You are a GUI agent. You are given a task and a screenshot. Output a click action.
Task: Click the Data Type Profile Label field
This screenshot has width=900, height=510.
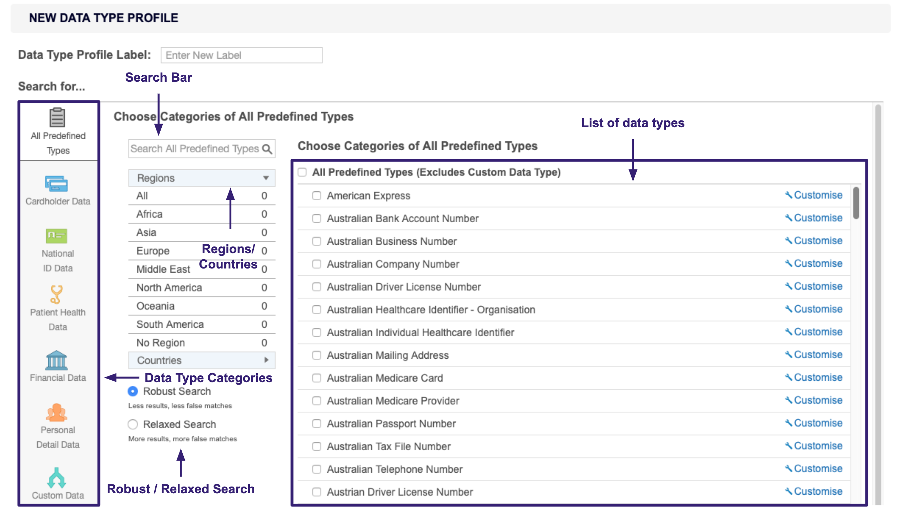pos(242,55)
